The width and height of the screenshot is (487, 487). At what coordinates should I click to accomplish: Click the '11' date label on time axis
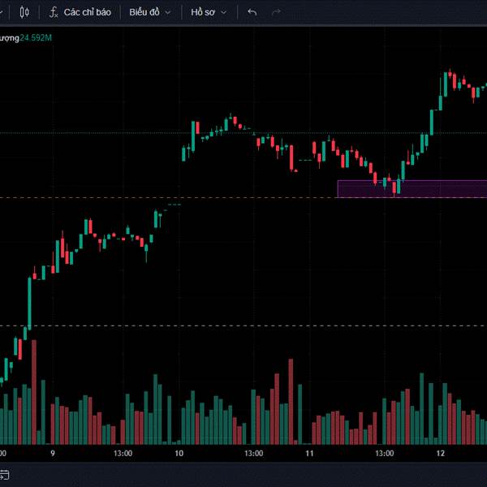(309, 454)
